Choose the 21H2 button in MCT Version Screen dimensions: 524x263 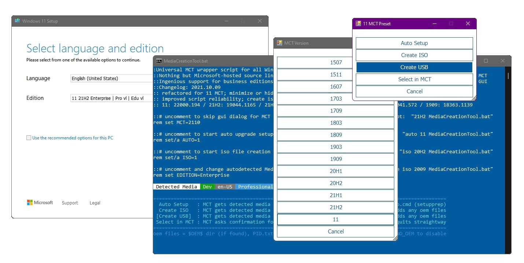(x=336, y=207)
